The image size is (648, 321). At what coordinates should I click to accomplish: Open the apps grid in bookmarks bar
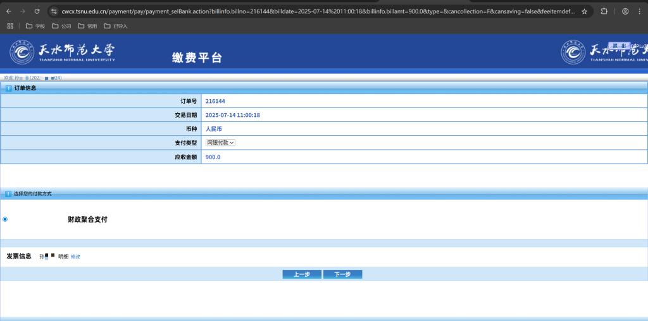tap(10, 26)
